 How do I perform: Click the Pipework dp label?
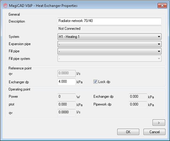click(x=102, y=104)
